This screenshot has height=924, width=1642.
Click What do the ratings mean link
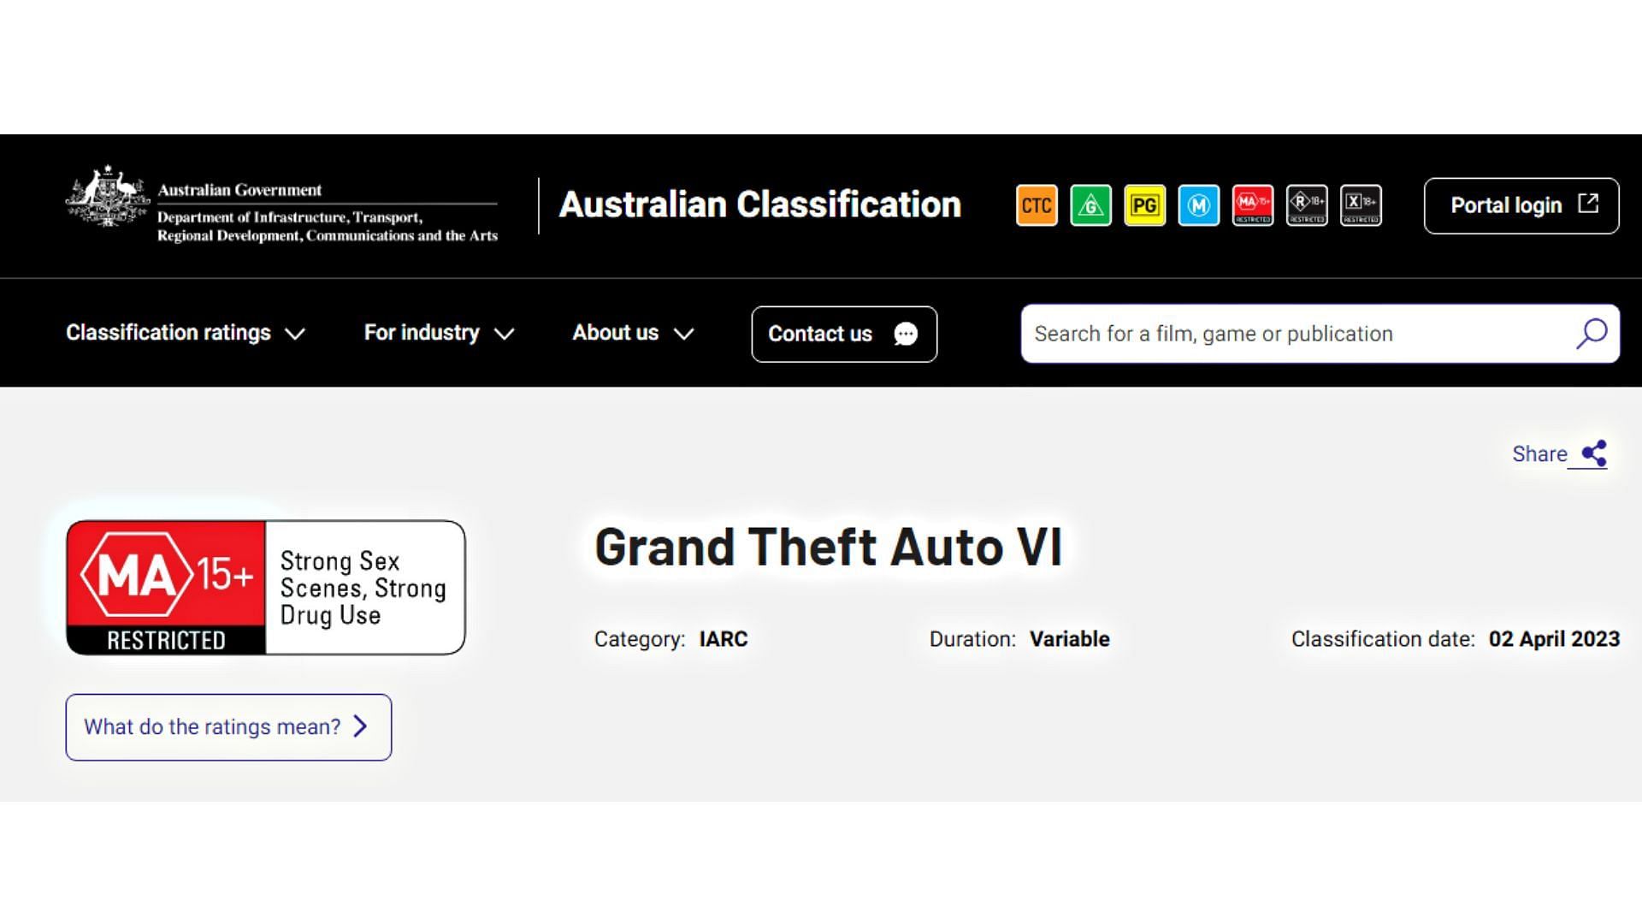(x=228, y=727)
